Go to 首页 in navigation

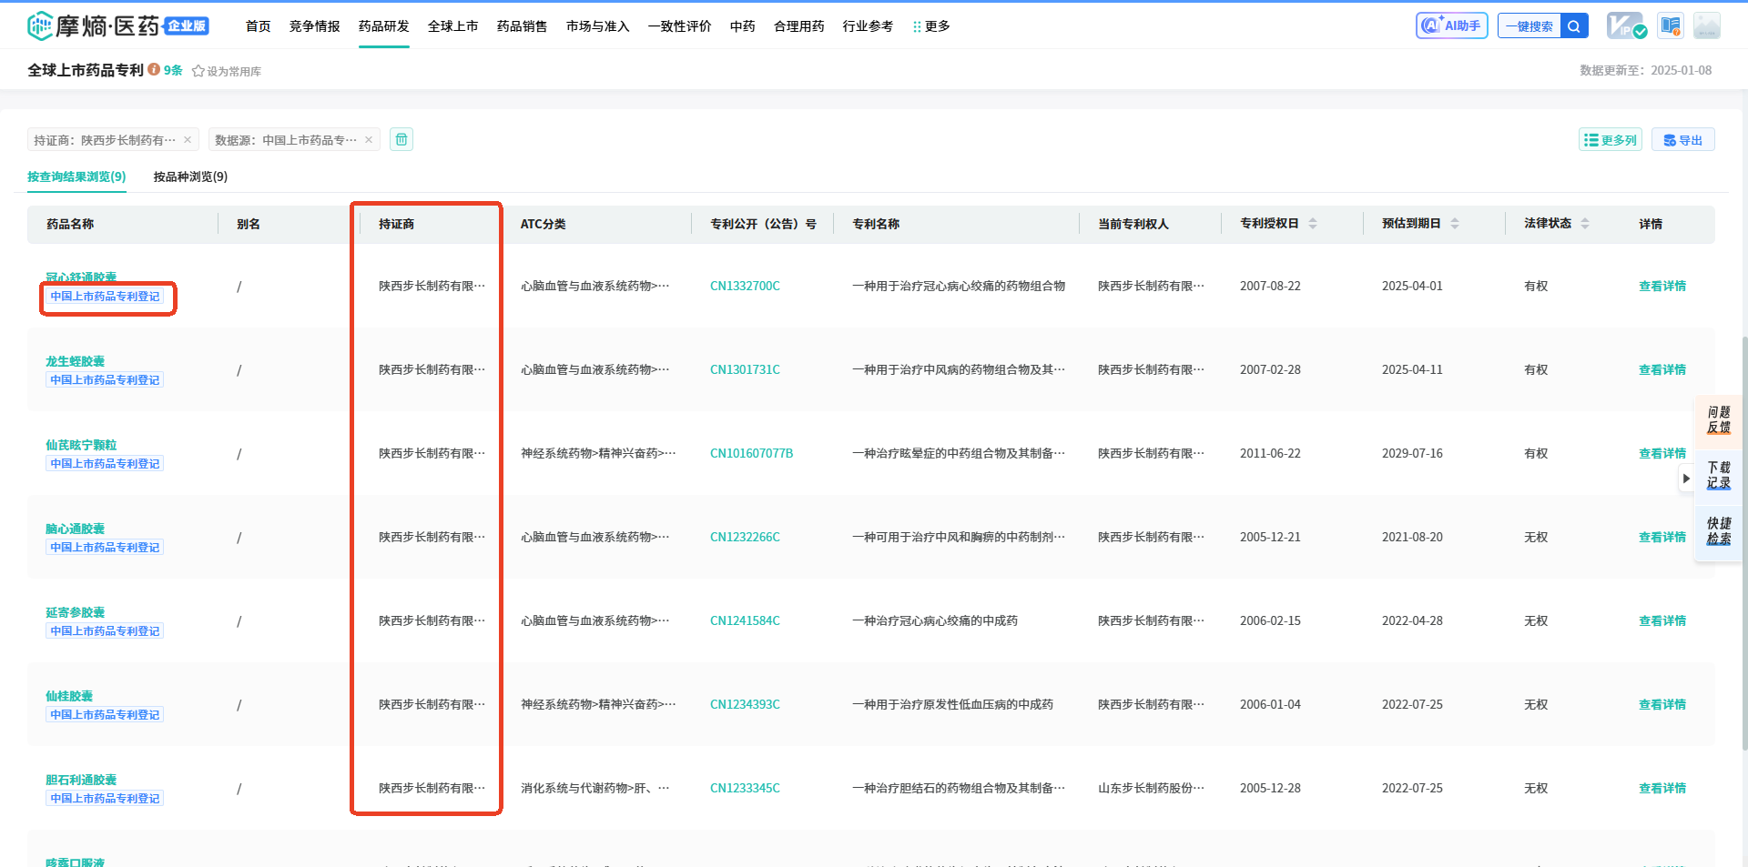coord(258,26)
